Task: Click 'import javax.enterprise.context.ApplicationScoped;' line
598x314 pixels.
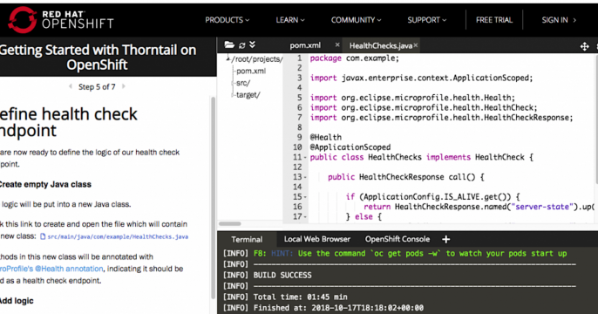Action: pos(421,78)
